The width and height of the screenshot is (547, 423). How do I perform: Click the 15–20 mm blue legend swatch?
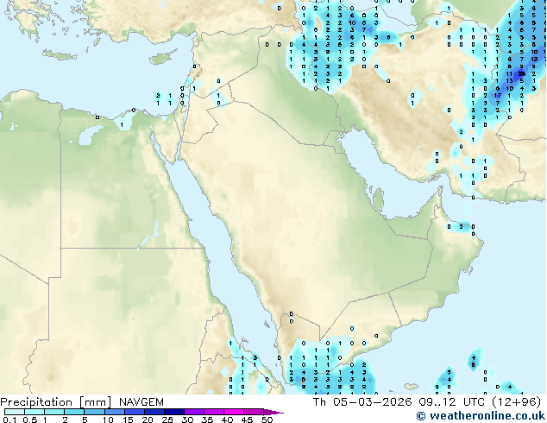tap(135, 412)
